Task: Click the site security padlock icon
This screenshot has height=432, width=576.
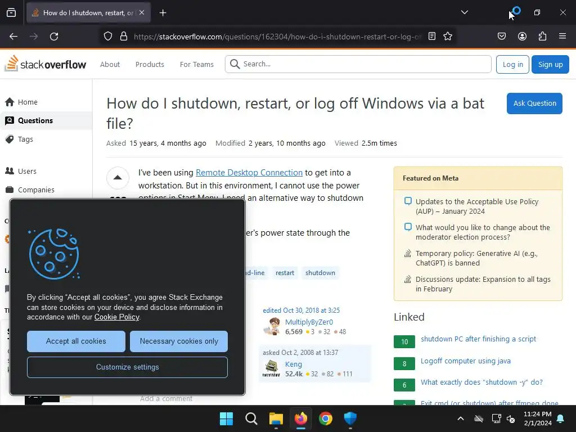Action: [124, 37]
